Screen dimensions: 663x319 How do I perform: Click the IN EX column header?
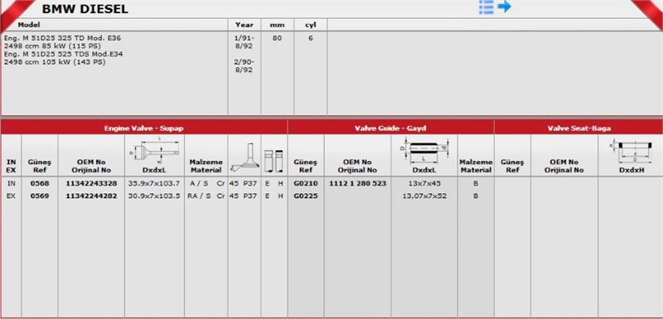pos(11,166)
